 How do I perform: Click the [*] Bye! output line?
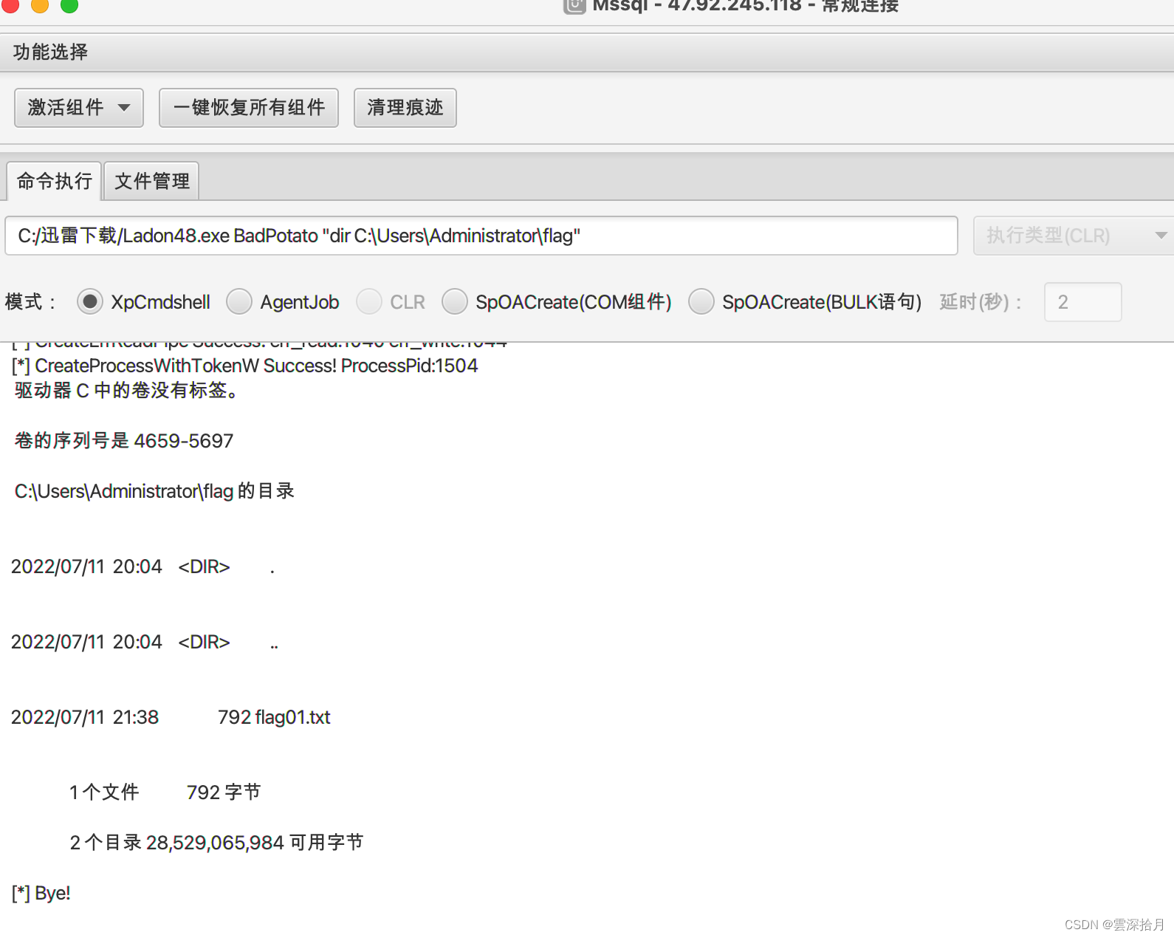(41, 893)
